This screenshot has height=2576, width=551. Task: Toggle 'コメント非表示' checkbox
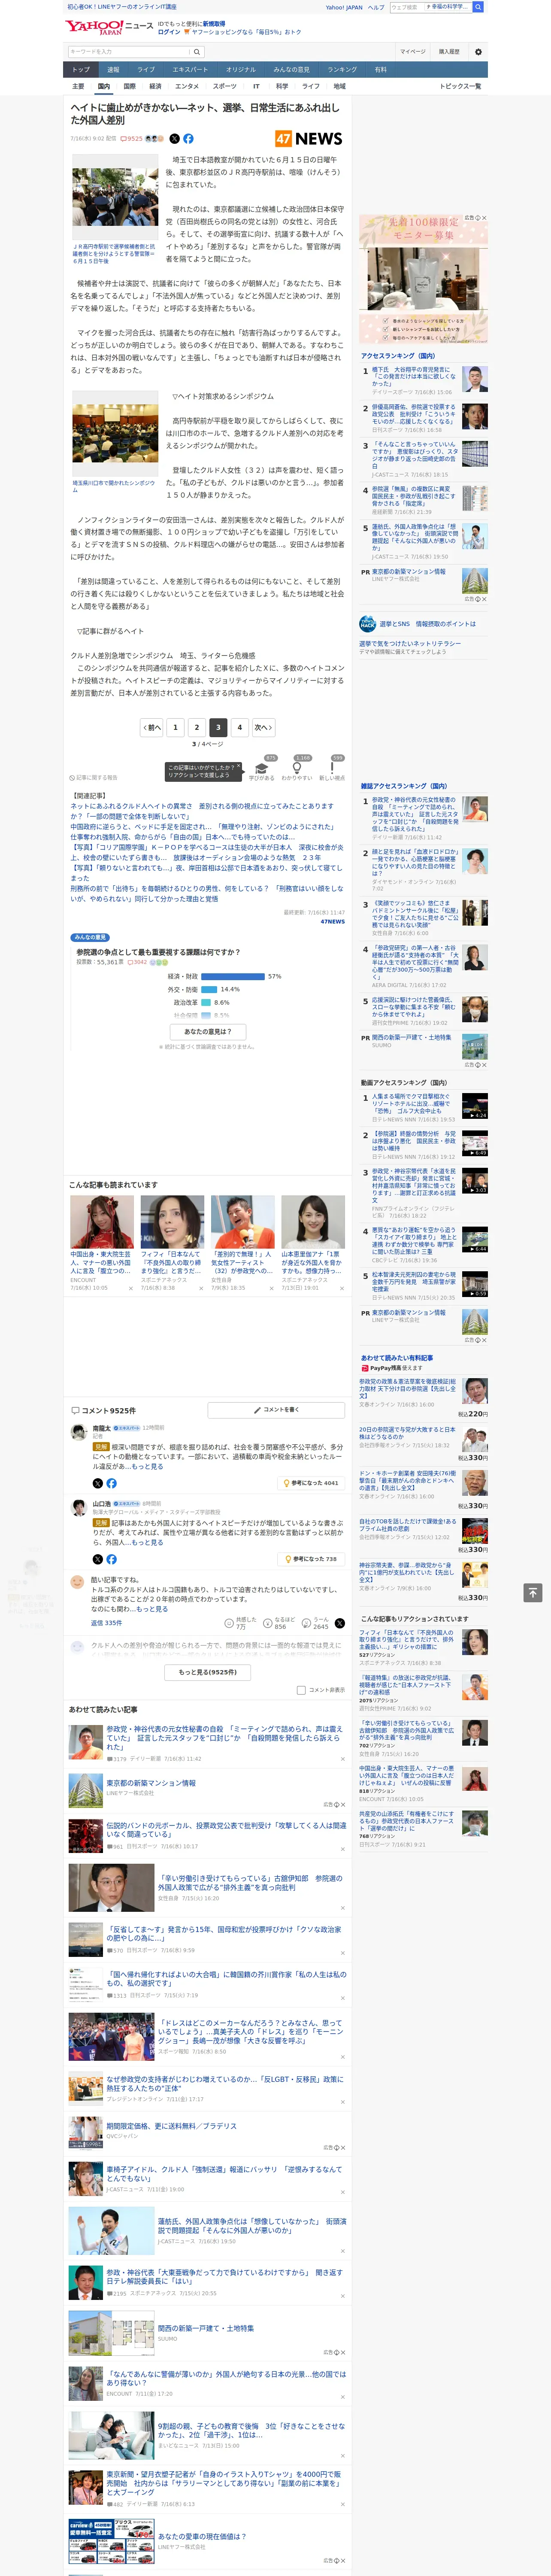click(x=301, y=1690)
